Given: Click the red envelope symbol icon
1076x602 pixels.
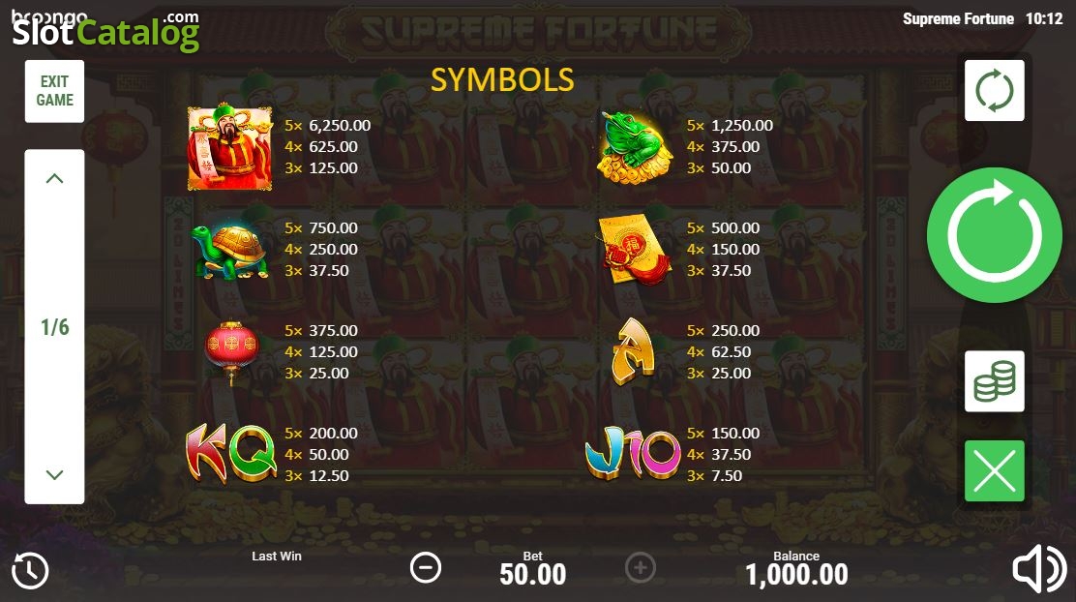Looking at the screenshot, I should (632, 249).
